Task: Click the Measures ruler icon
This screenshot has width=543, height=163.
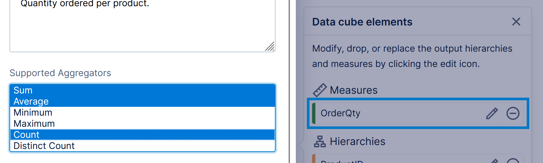Action: [x=320, y=90]
